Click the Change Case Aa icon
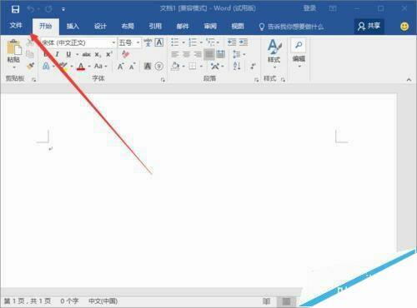The image size is (417, 308). pos(98,66)
